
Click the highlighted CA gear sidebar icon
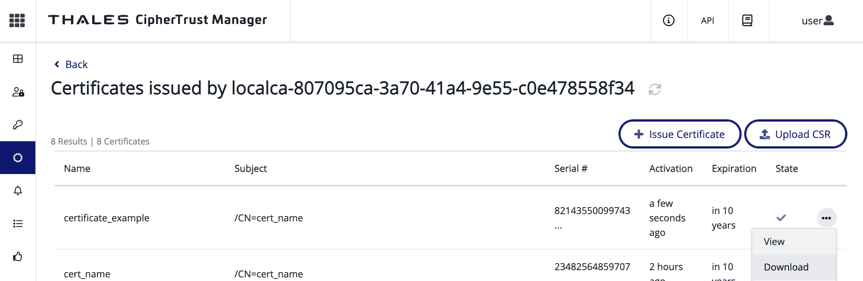coord(18,158)
